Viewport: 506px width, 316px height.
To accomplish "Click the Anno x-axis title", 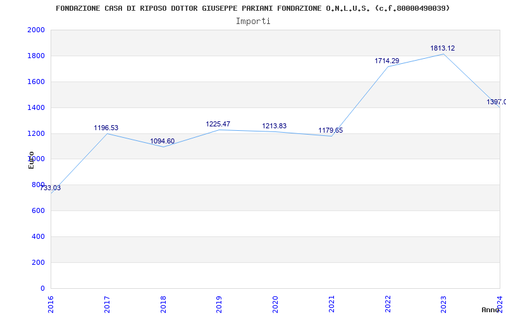I will 491,310.
